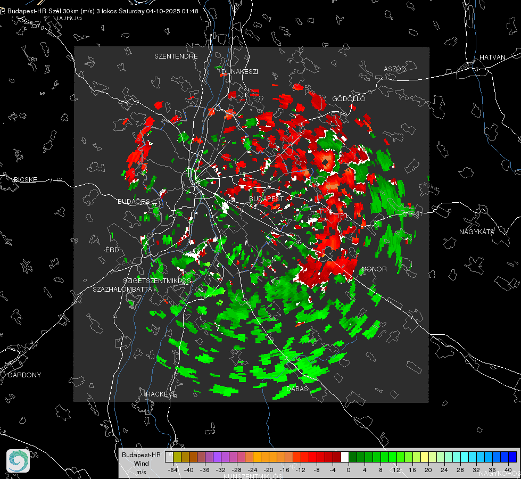Screen dimensions: 521x479
Task: Click the faint Kóka map label
Action: point(431,187)
